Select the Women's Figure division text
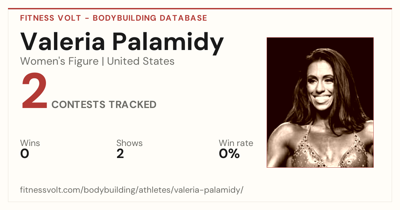The height and width of the screenshot is (210, 400). (x=59, y=61)
